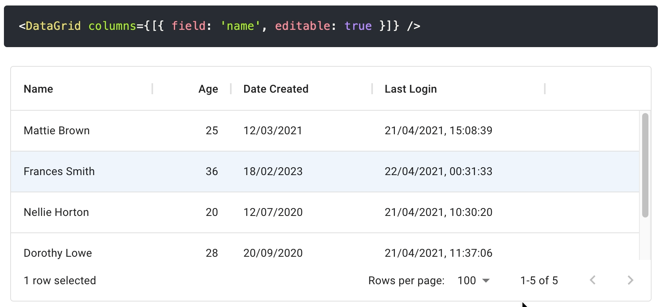The height and width of the screenshot is (307, 661).
Task: Select the Mattie Brown name cell
Action: tap(57, 131)
